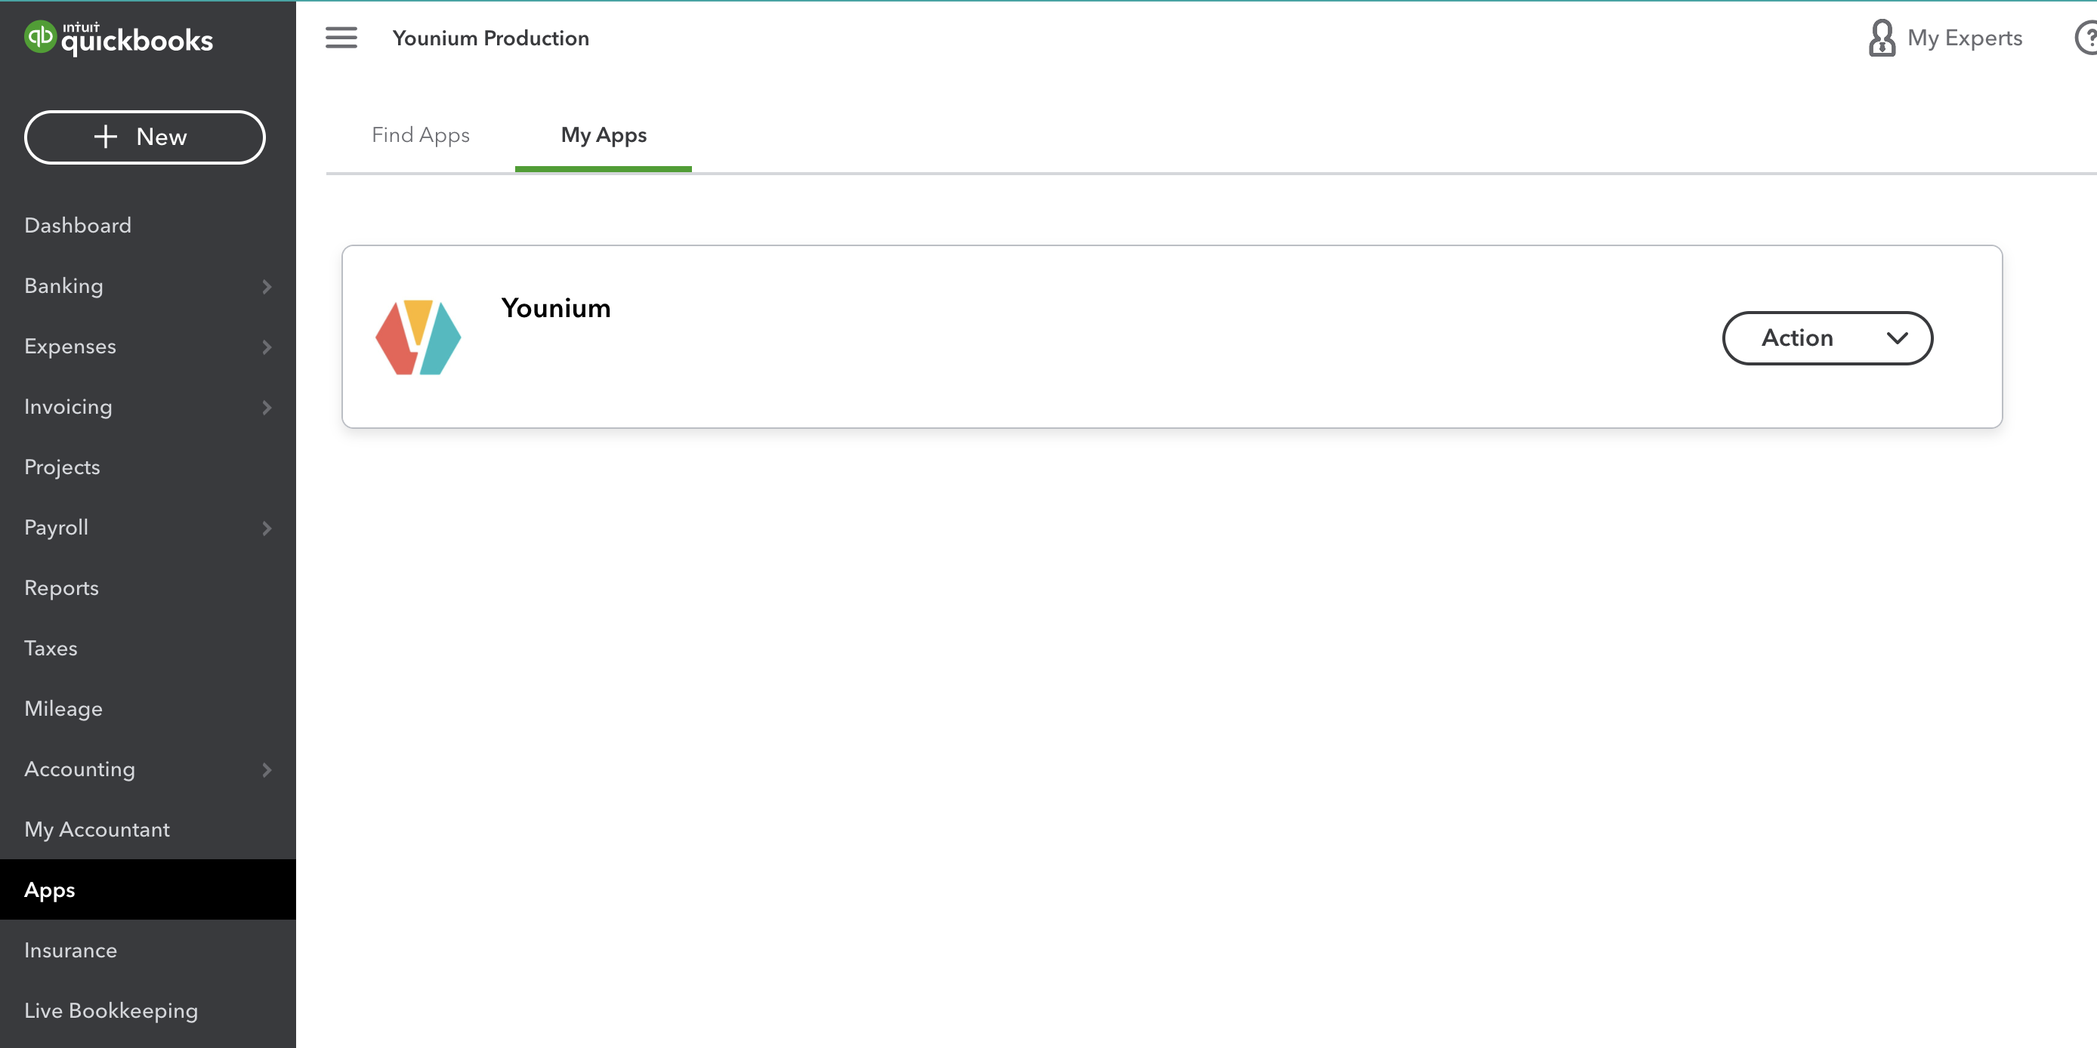
Task: Open My Accountant in the sidebar
Action: point(147,829)
